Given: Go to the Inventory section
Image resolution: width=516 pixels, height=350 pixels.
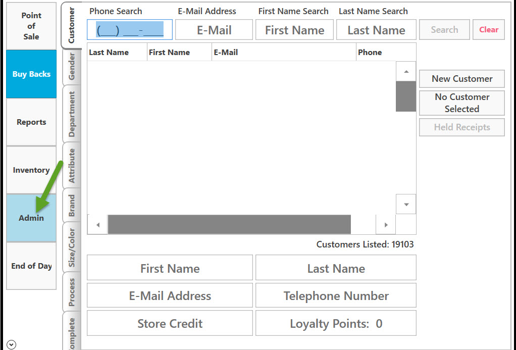Looking at the screenshot, I should (x=31, y=170).
